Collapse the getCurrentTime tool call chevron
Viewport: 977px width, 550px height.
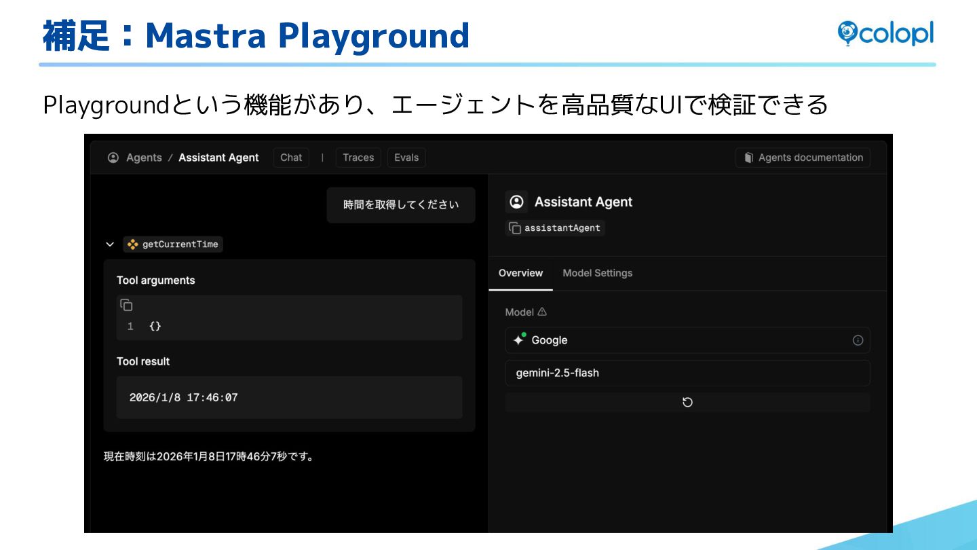(x=110, y=244)
